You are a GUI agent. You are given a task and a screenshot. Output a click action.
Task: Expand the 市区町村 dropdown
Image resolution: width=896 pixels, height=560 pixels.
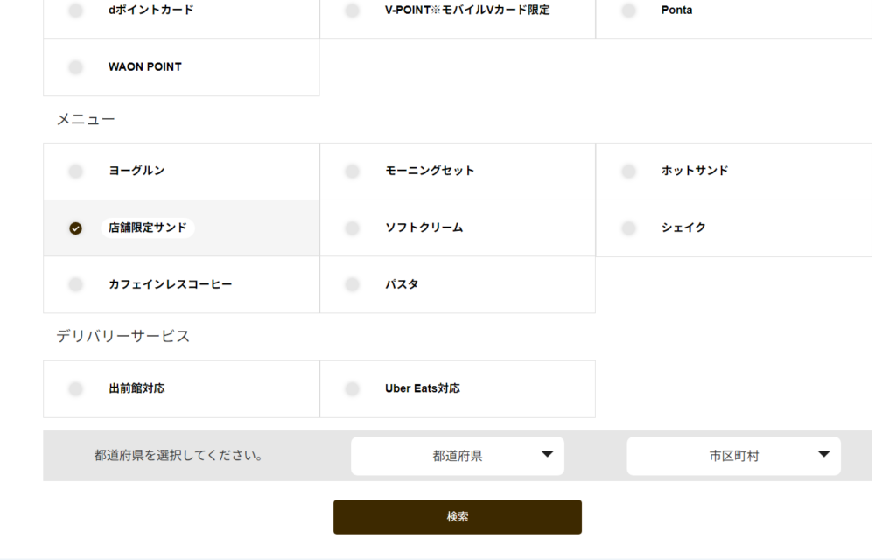tap(733, 456)
